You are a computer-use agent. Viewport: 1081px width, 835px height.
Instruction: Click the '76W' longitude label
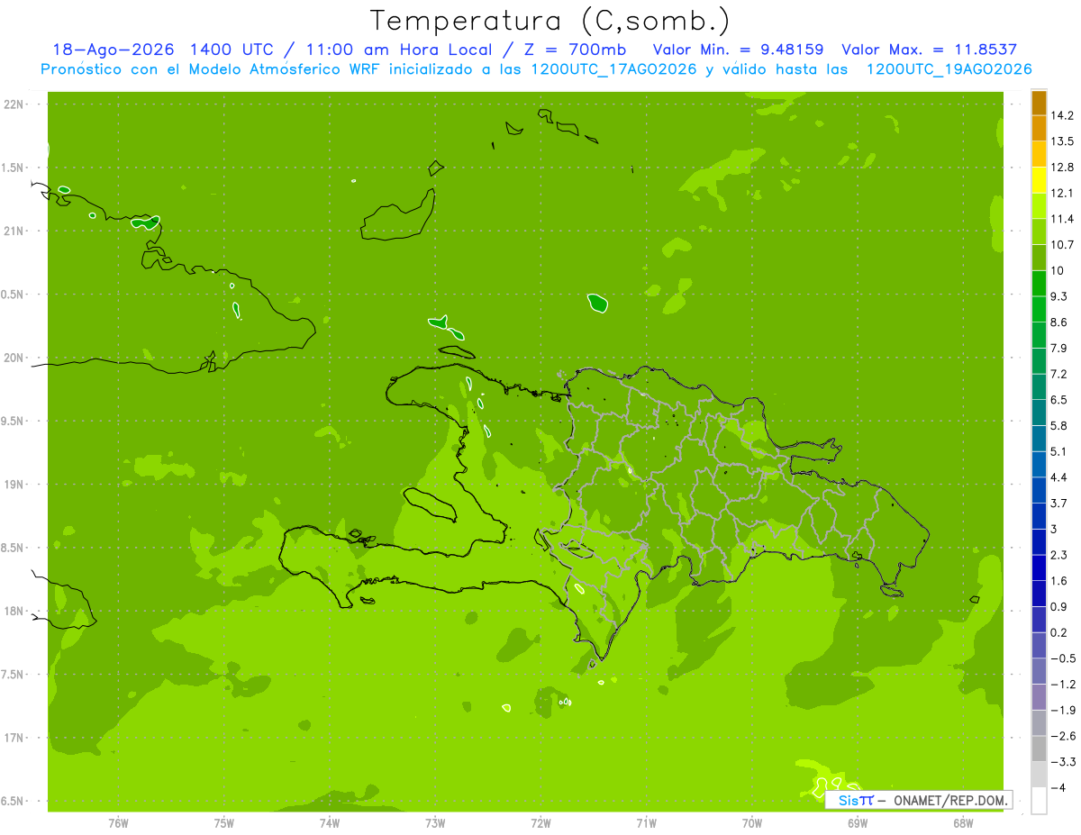point(118,823)
